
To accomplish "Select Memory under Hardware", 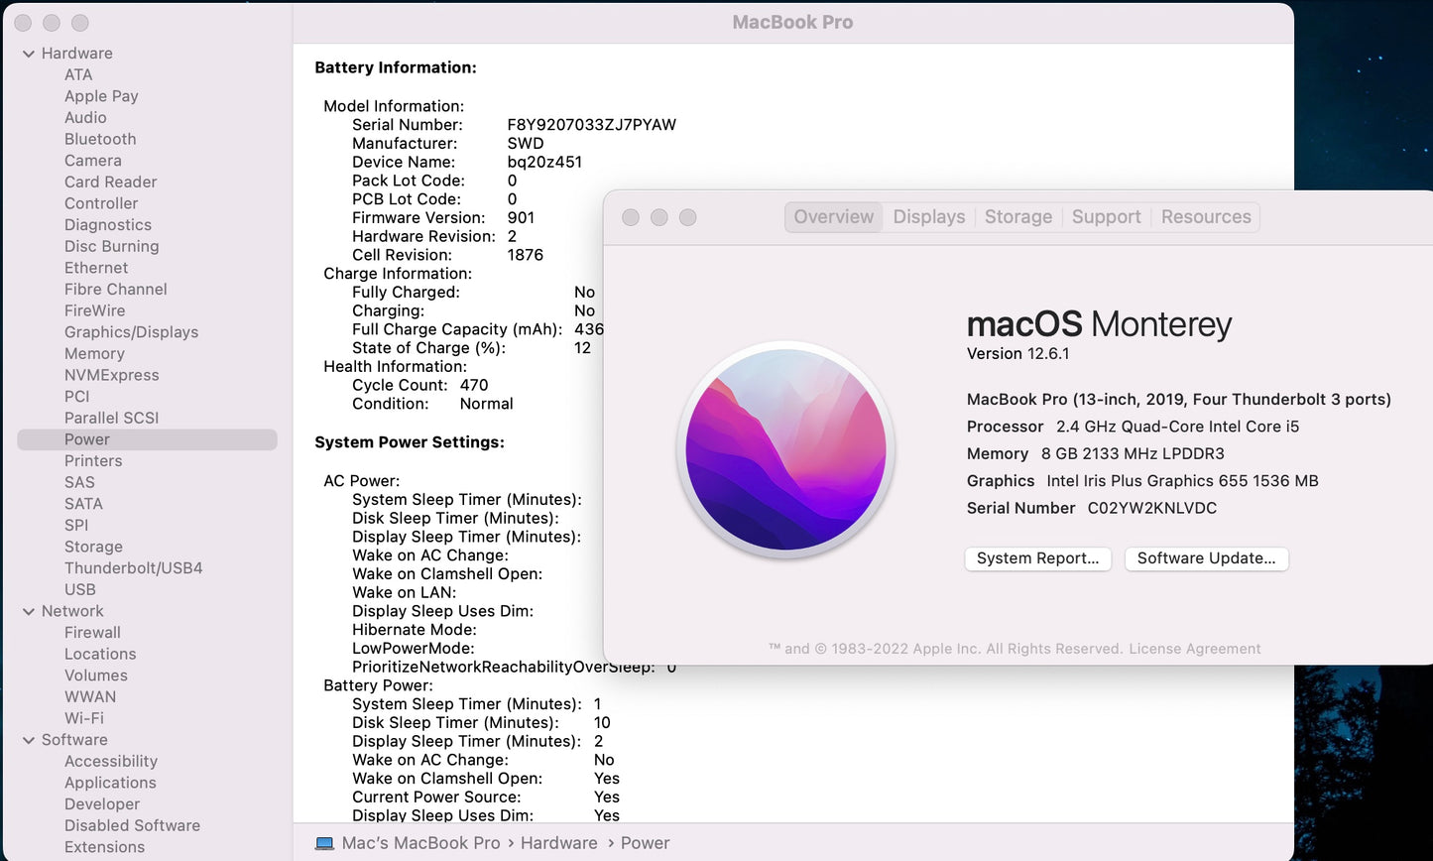I will click(94, 353).
